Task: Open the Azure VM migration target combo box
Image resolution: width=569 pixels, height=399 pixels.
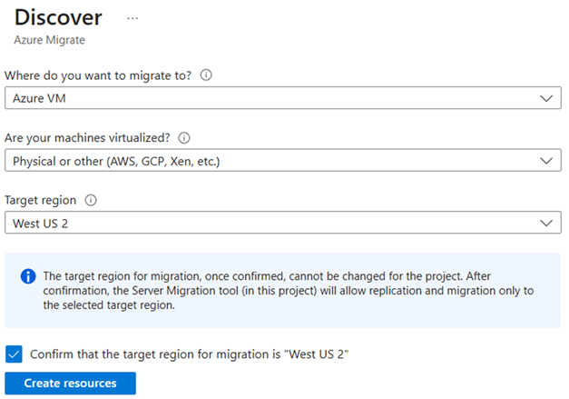Action: 272,98
